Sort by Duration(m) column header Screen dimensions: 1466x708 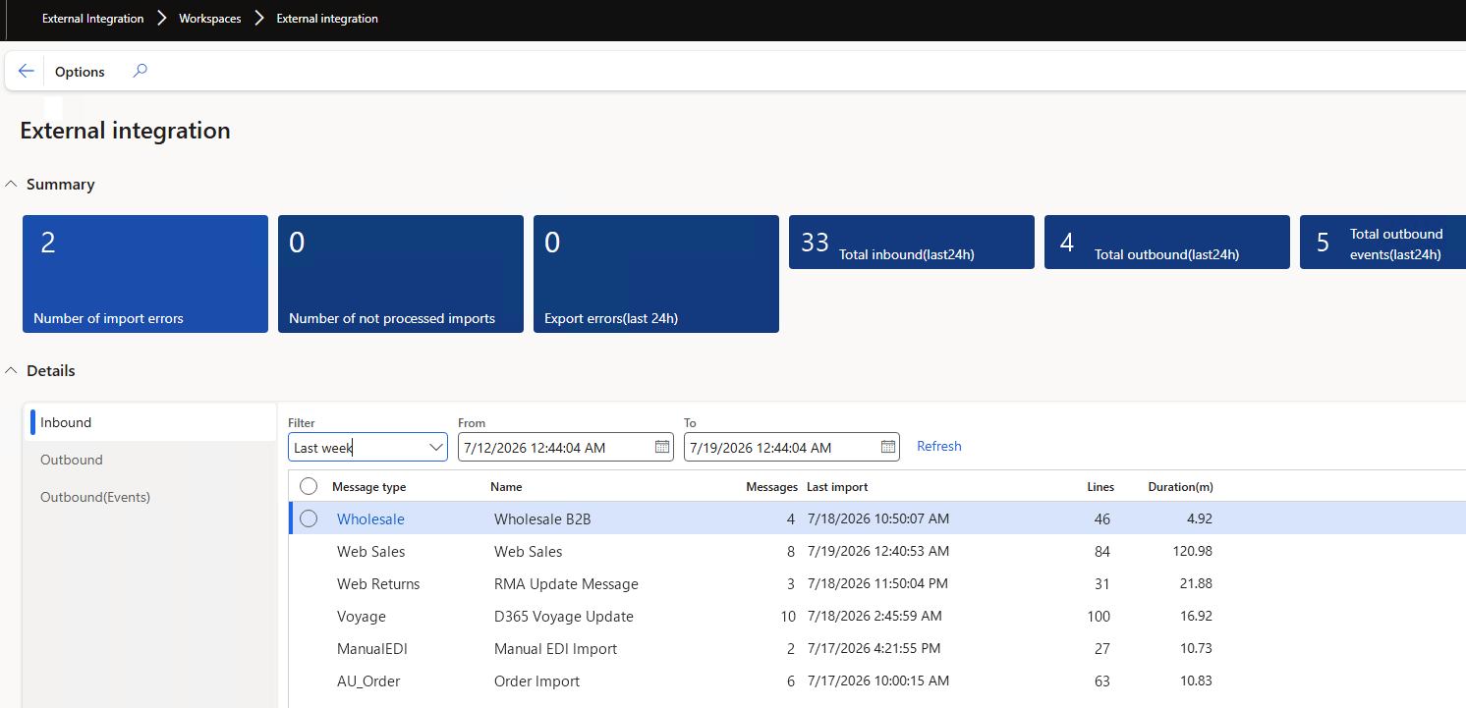(x=1181, y=487)
